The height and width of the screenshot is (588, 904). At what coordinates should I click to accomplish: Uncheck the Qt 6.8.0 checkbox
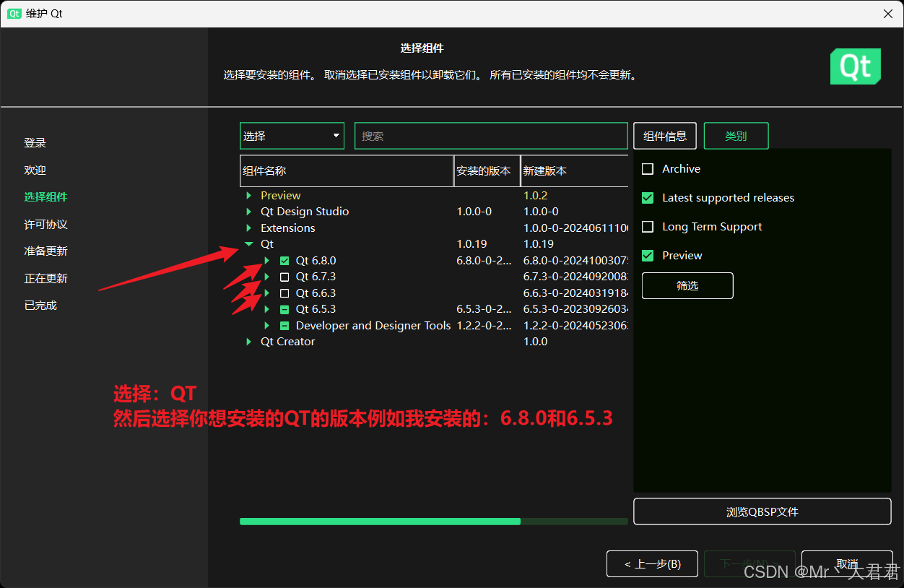pyautogui.click(x=284, y=261)
